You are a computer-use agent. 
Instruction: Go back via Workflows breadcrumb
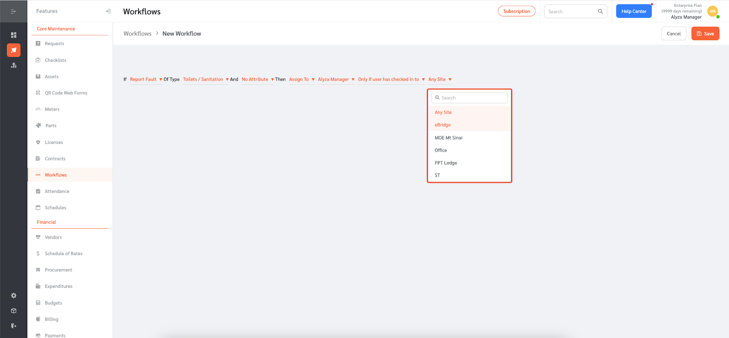pyautogui.click(x=137, y=34)
